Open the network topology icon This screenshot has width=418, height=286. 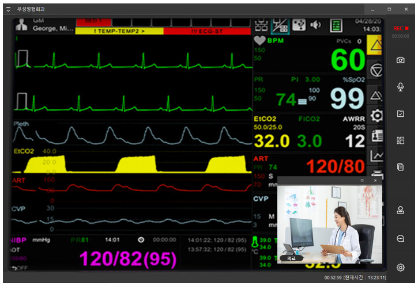click(x=261, y=25)
